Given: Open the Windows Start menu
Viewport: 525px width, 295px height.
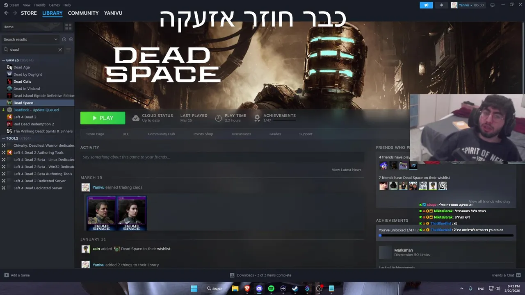Looking at the screenshot, I should pyautogui.click(x=194, y=288).
